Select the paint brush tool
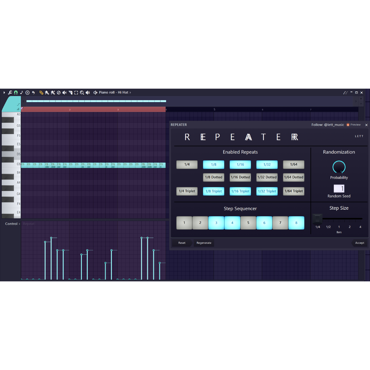 click(47, 92)
